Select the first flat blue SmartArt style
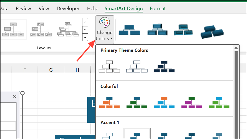 [129, 30]
